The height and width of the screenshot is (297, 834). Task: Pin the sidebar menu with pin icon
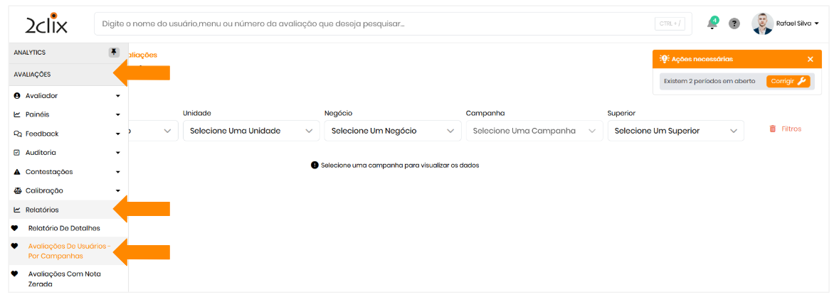[x=114, y=52]
